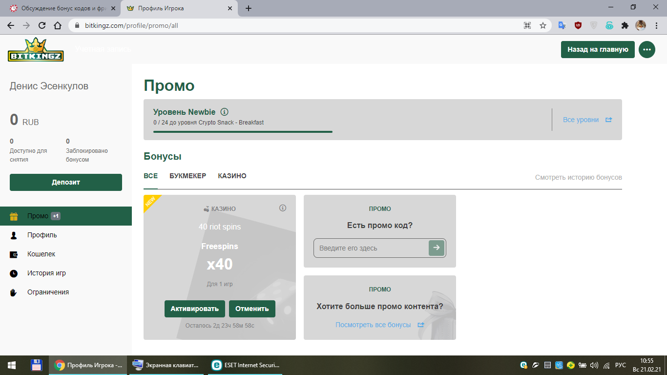Switch to the БУКМЕКЕР bonuses tab

[188, 176]
